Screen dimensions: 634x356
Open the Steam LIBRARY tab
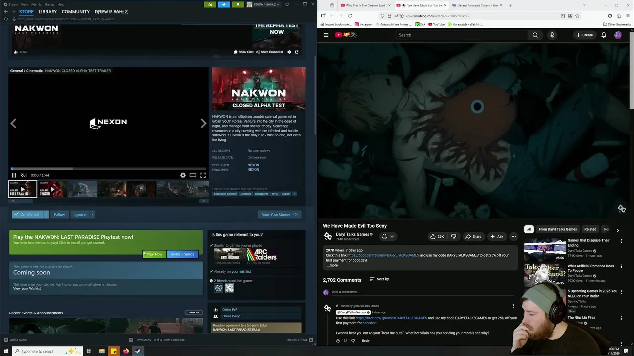click(48, 12)
